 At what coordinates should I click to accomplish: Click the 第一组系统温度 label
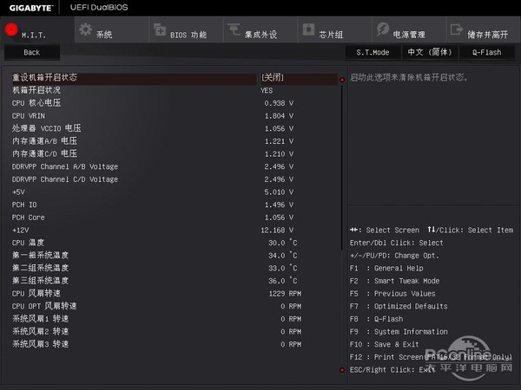[x=40, y=256]
